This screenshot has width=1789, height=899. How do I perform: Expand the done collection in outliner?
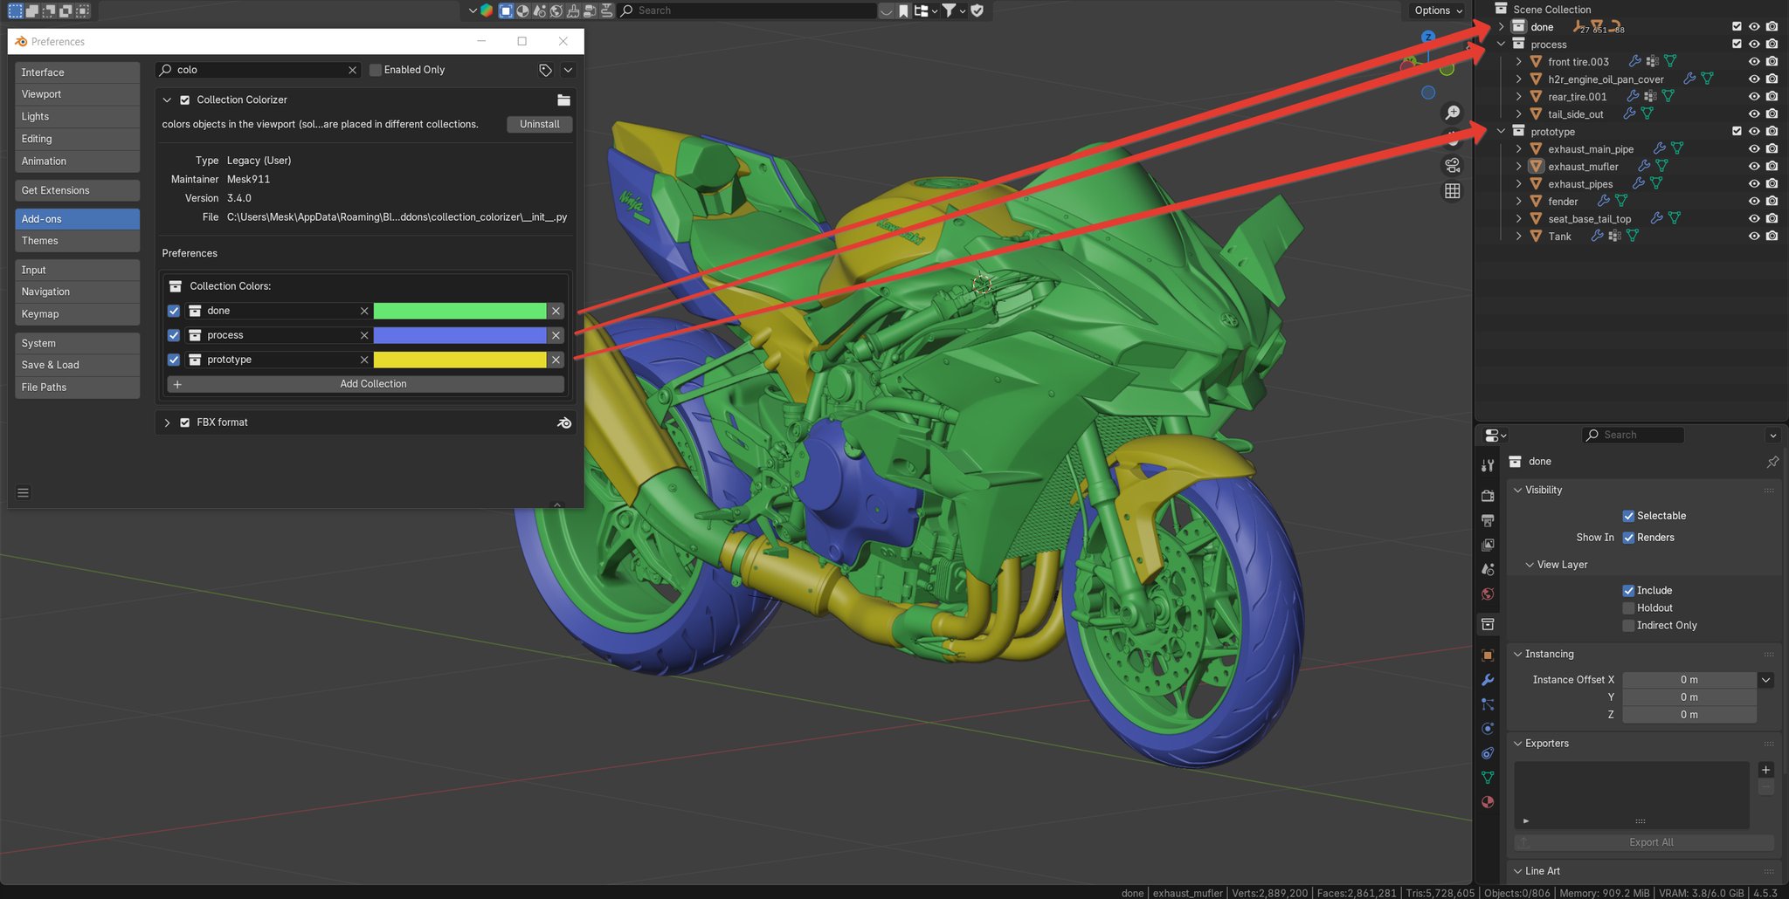pyautogui.click(x=1502, y=27)
